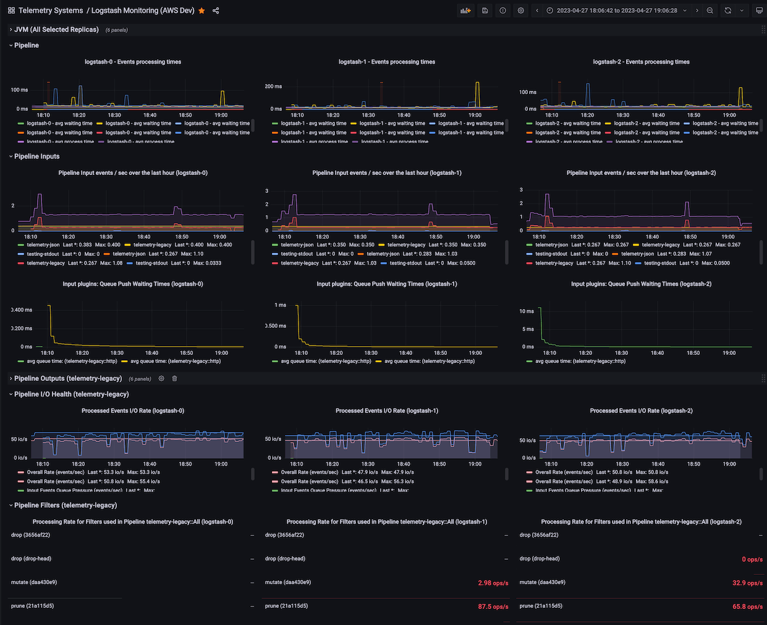Click drop (3656af22) label in logstash-0 filters panel
This screenshot has width=767, height=625.
[30, 535]
